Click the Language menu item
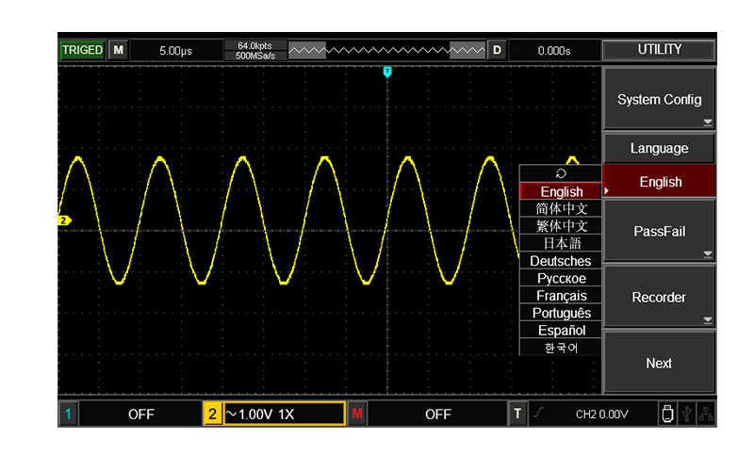This screenshot has height=471, width=754. pyautogui.click(x=659, y=149)
